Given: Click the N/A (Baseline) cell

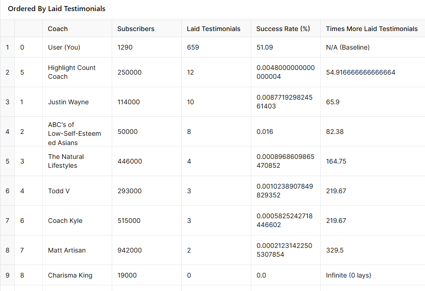Looking at the screenshot, I should (348, 47).
